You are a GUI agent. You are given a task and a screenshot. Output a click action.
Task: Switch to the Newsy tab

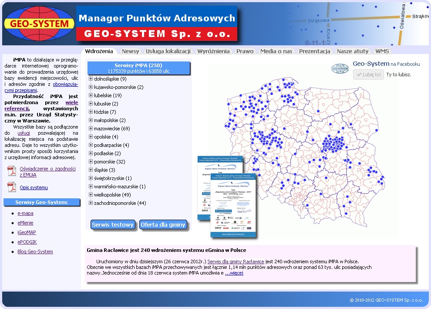pos(130,51)
